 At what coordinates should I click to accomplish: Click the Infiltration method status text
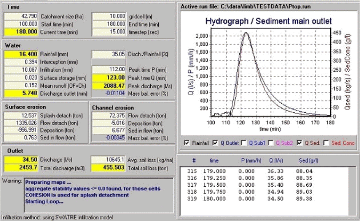tap(57, 217)
